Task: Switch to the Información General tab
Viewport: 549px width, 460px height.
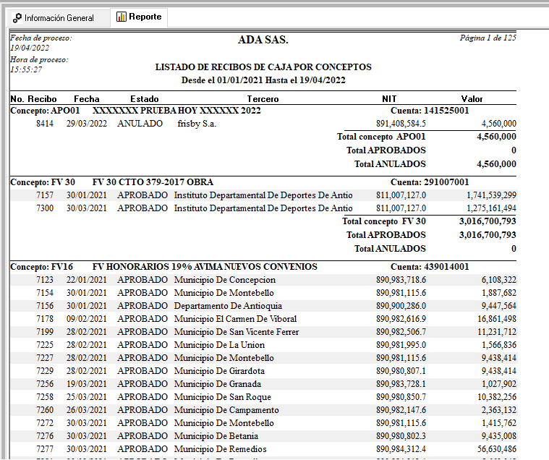Action: pos(59,17)
